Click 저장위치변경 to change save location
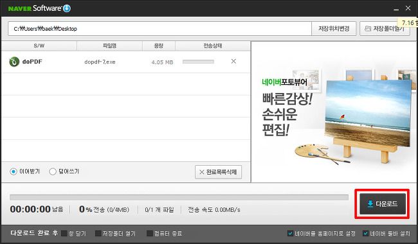Image resolution: width=418 pixels, height=244 pixels. (334, 28)
